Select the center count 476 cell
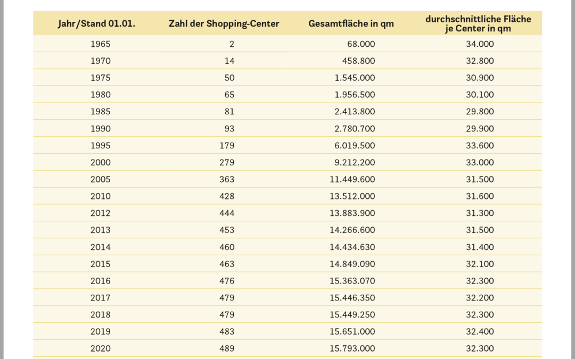The height and width of the screenshot is (359, 575). click(226, 281)
